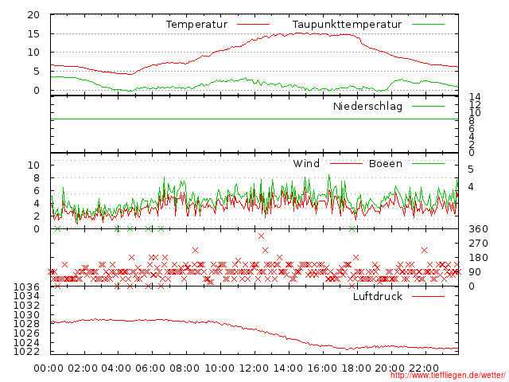This screenshot has height=382, width=509.
Task: Click the green Taupunkttemperatur legend line sample
Action: [x=428, y=25]
